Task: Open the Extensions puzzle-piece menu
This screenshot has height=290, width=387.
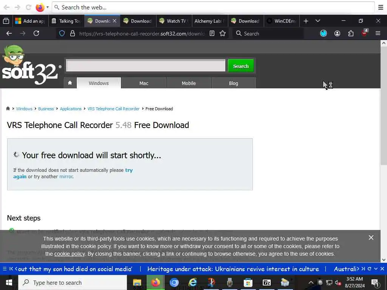Action: (351, 34)
